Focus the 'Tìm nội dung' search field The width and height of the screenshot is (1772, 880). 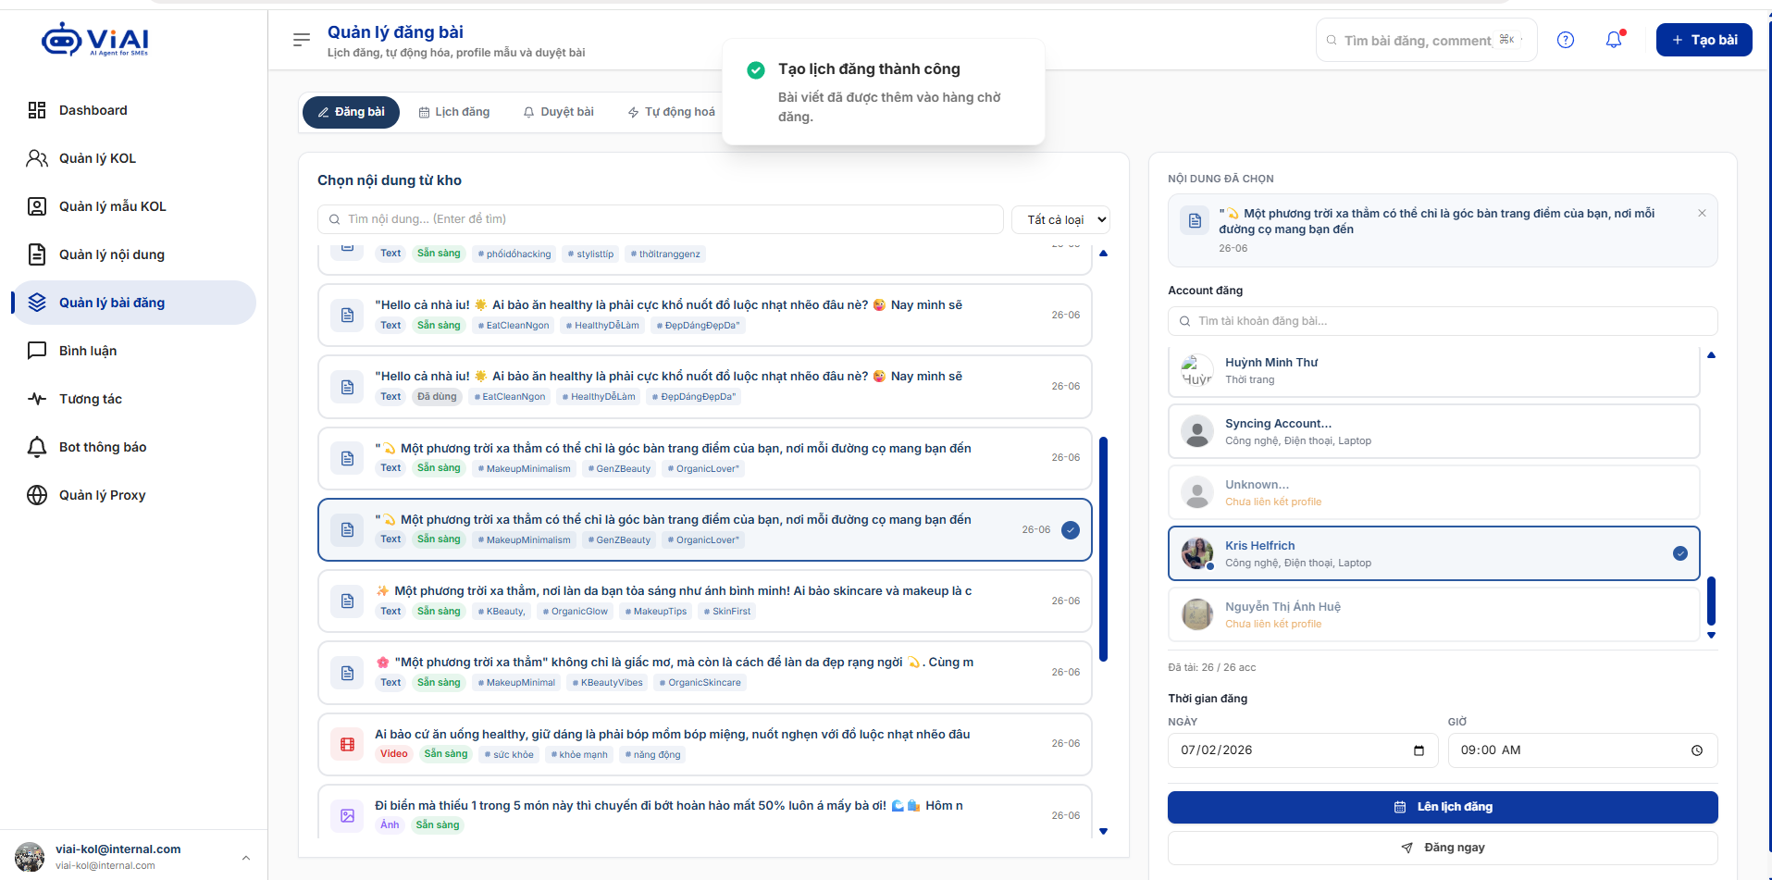pyautogui.click(x=661, y=219)
